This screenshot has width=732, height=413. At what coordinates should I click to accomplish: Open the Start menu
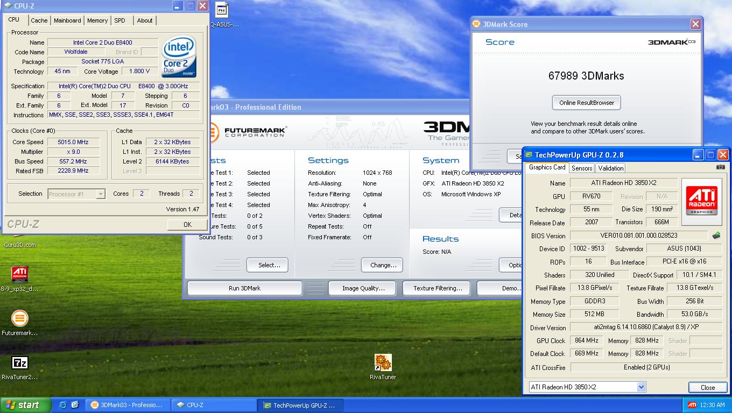[x=26, y=405]
